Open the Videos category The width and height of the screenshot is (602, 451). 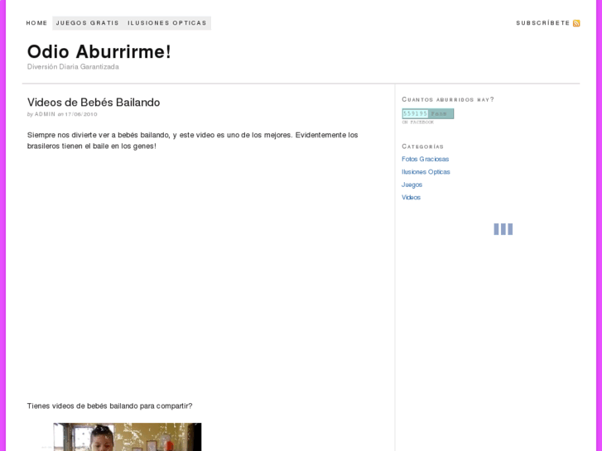tap(411, 197)
